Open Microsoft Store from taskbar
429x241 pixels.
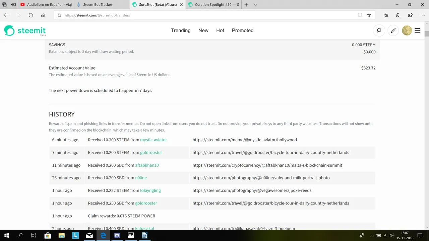(48, 235)
